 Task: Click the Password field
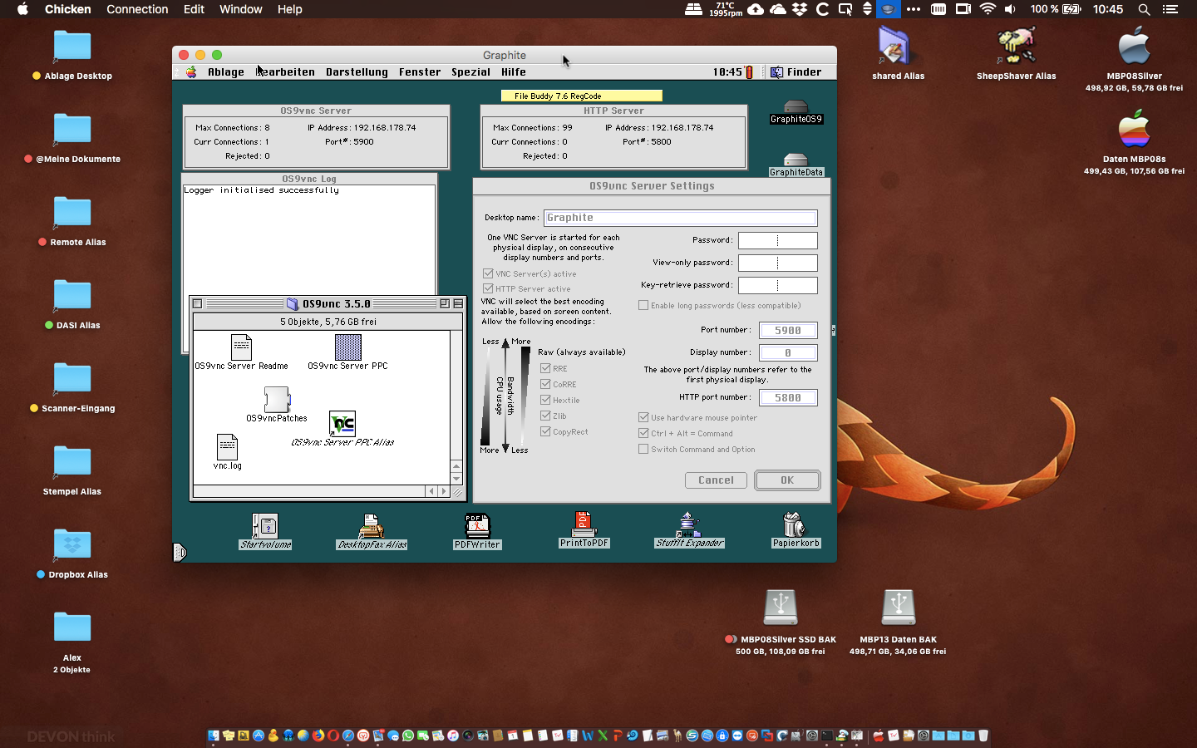778,240
